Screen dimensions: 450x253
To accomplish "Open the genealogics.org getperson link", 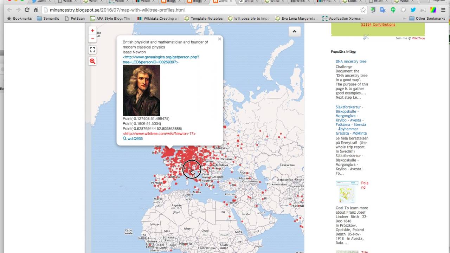I will coord(161,59).
